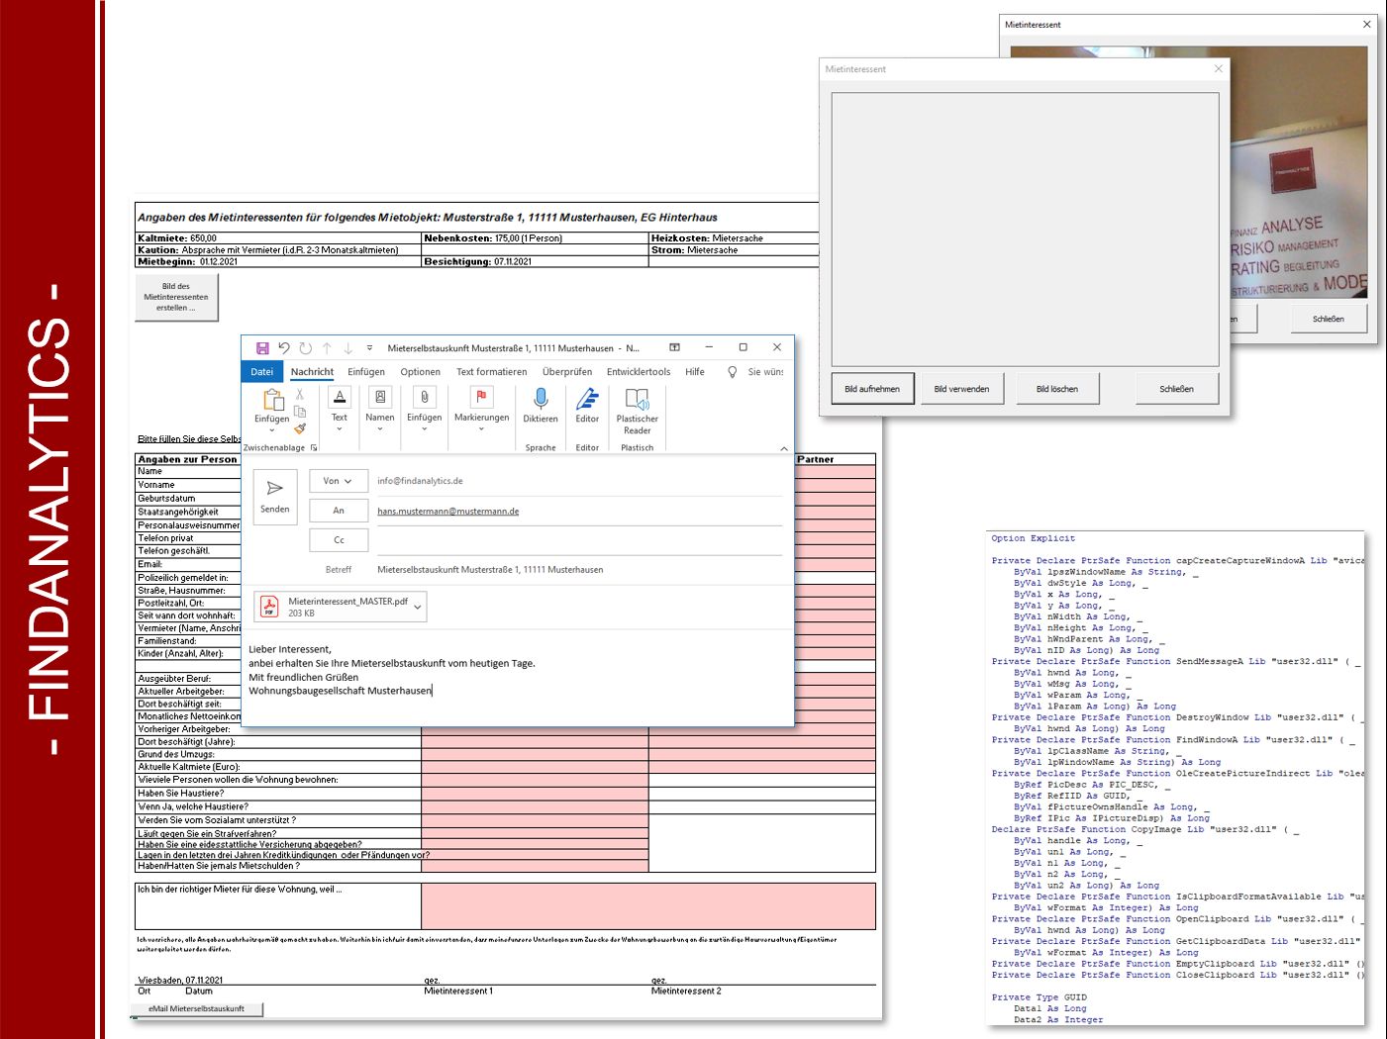Image resolution: width=1387 pixels, height=1039 pixels.
Task: Click the Senden paper-plane button
Action: coord(275,497)
